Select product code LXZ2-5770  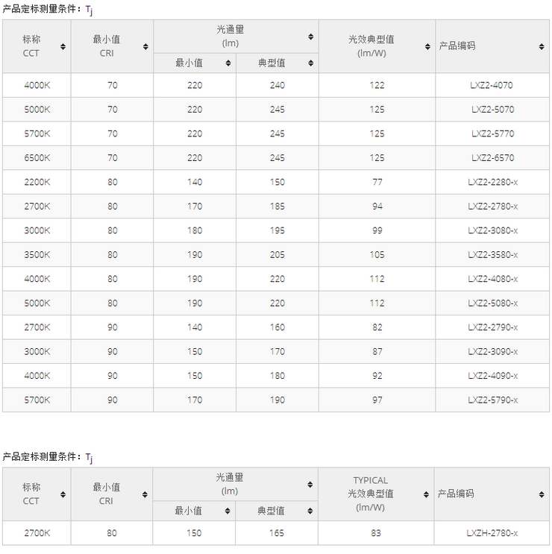click(x=492, y=133)
